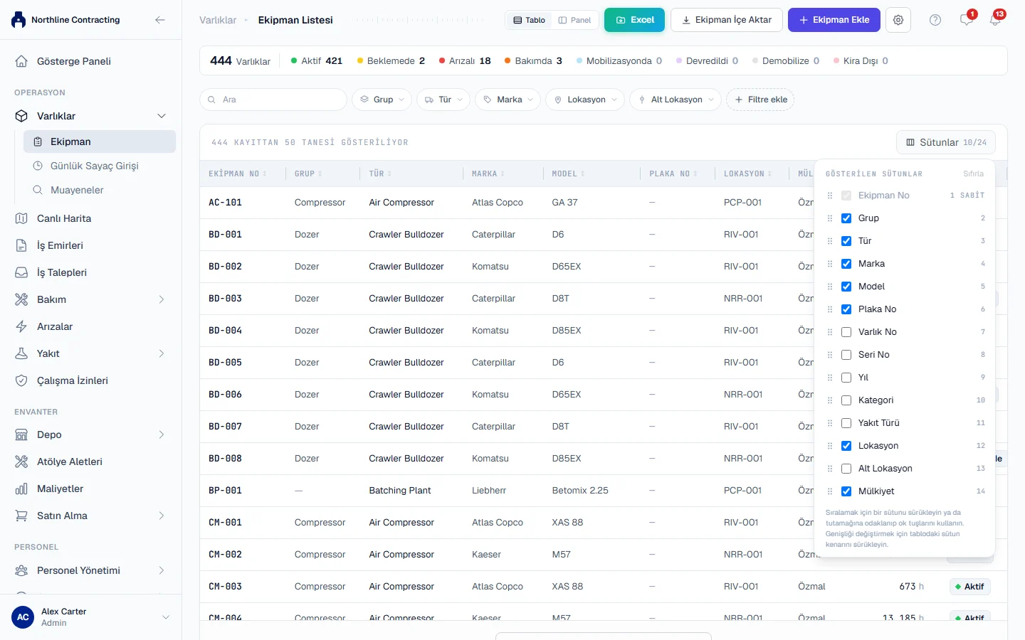Click the Çalışma İzinleri shield icon
This screenshot has height=640, width=1025.
coord(21,380)
